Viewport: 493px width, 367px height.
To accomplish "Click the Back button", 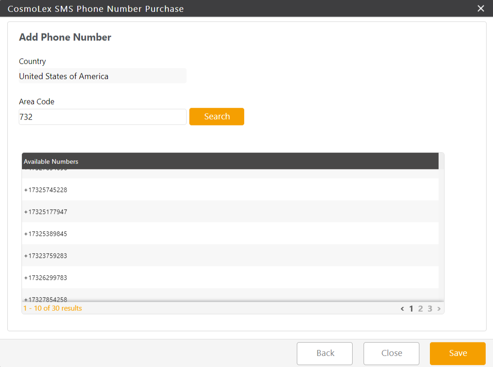I will click(x=325, y=353).
